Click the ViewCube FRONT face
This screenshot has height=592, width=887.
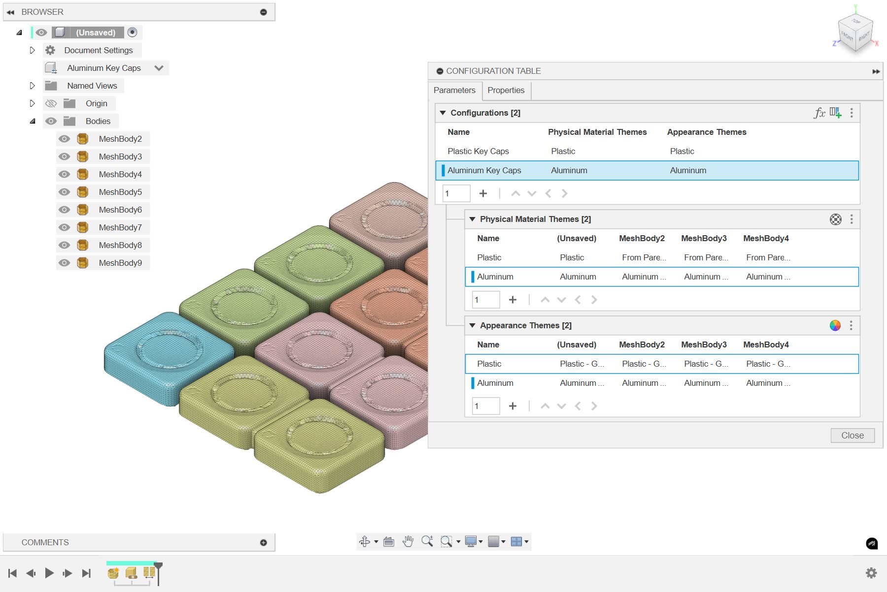(847, 36)
